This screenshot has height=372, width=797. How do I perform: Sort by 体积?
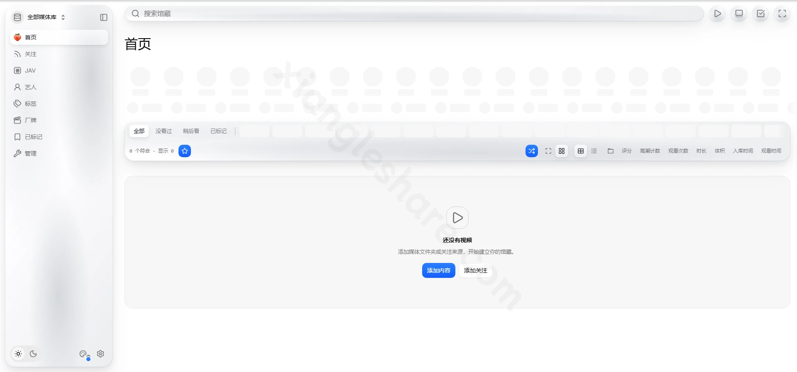(720, 151)
